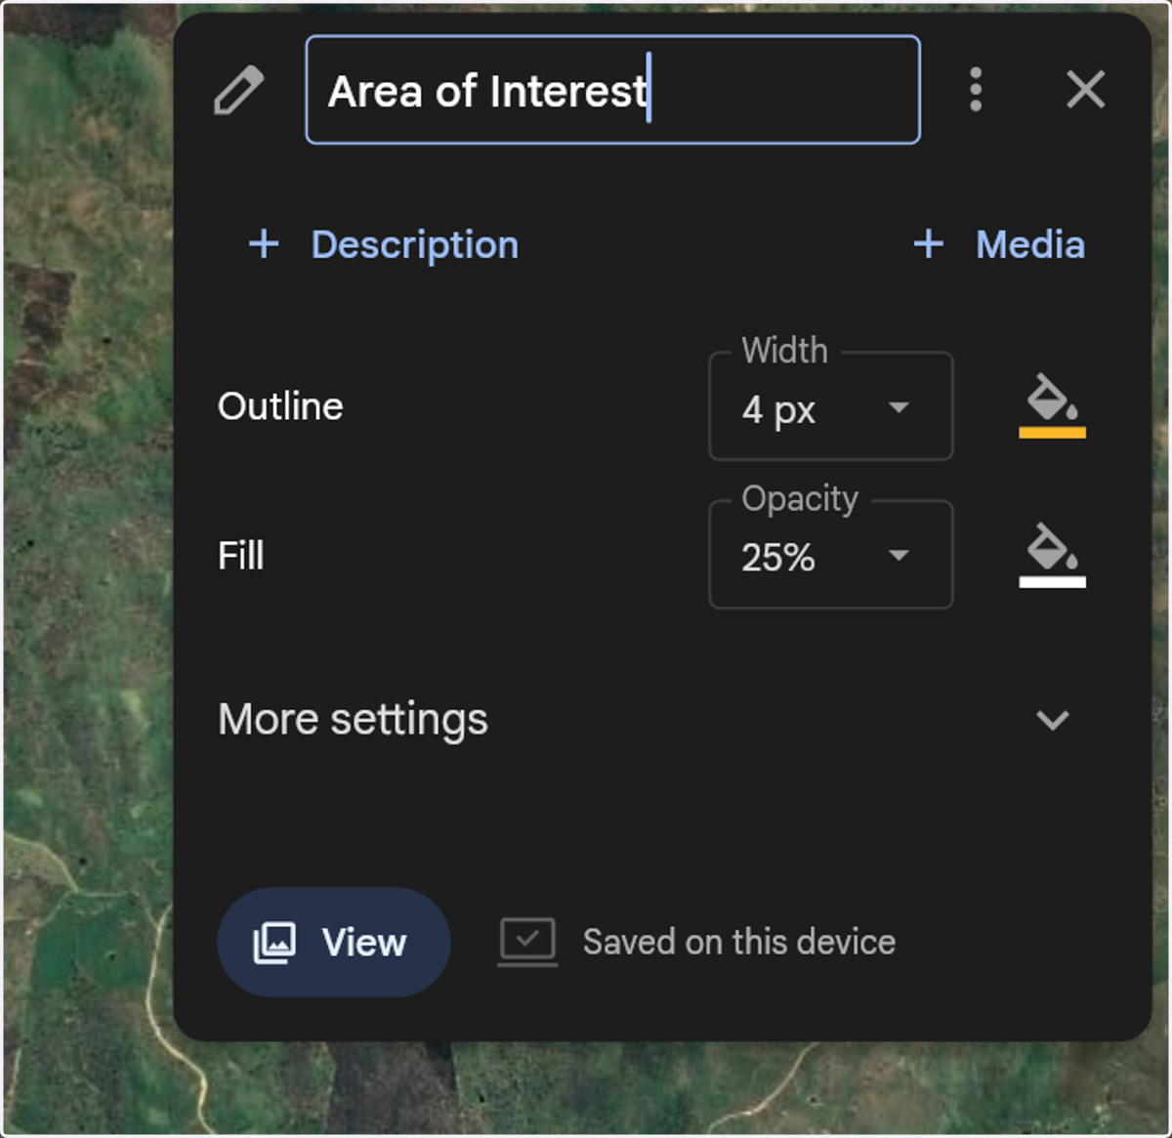Viewport: 1172px width, 1138px height.
Task: Pick the fill color with paint bucket
Action: 1052,554
